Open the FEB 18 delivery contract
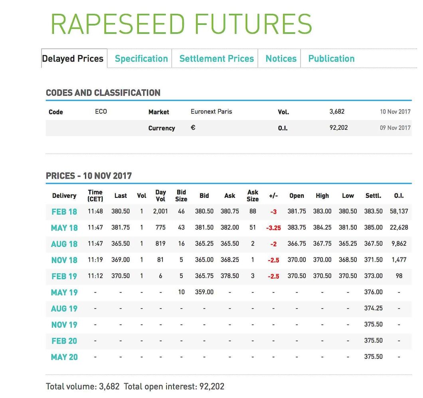 (x=64, y=212)
